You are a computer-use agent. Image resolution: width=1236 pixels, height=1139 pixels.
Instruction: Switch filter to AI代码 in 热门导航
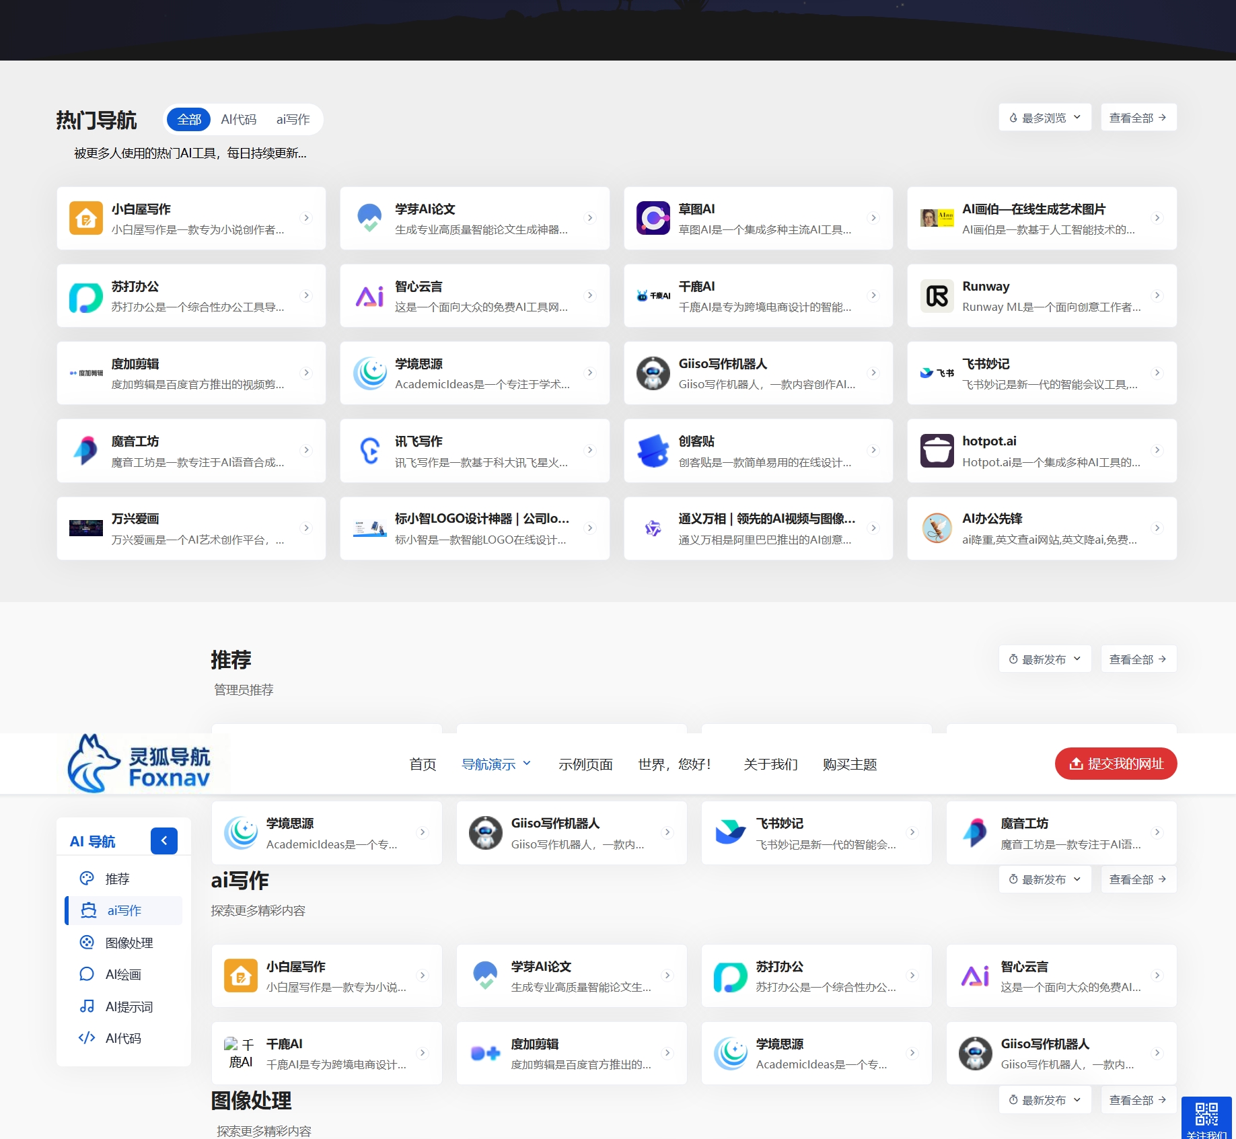click(239, 120)
